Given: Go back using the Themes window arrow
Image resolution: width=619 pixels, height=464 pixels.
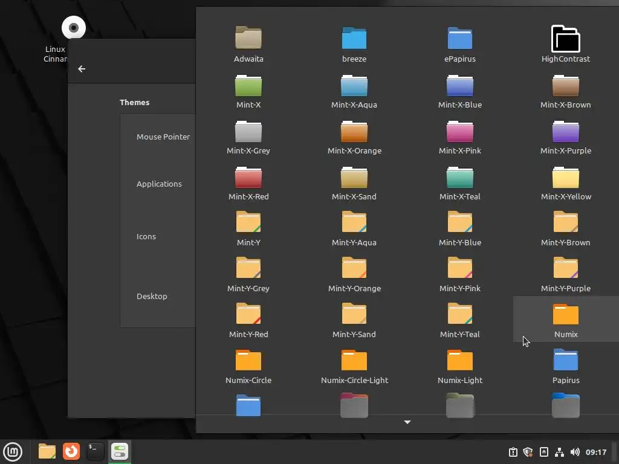Looking at the screenshot, I should (x=82, y=69).
